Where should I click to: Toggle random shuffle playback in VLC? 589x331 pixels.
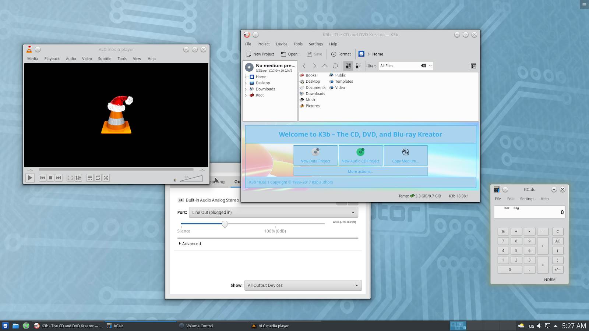(x=106, y=178)
